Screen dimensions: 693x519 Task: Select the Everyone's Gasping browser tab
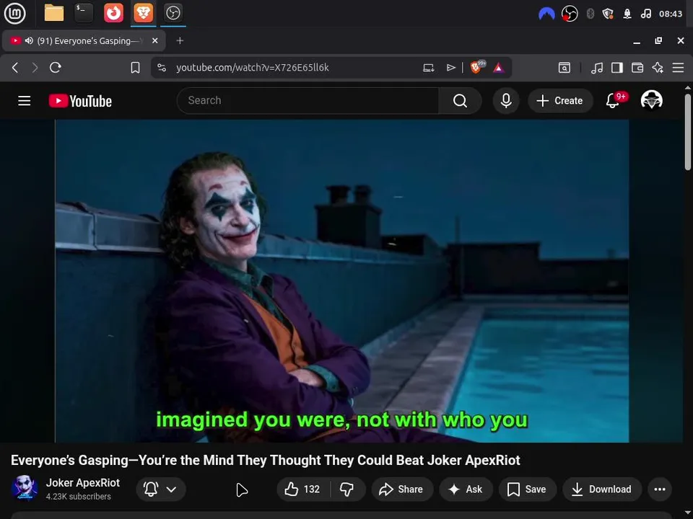[84, 40]
